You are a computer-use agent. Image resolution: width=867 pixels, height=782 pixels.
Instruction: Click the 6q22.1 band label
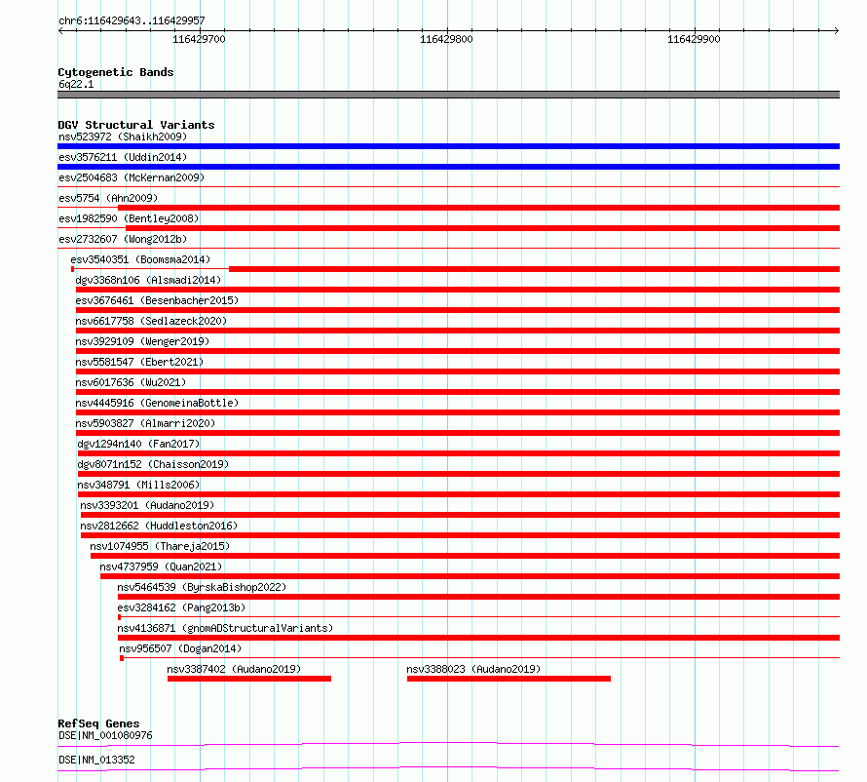point(76,84)
